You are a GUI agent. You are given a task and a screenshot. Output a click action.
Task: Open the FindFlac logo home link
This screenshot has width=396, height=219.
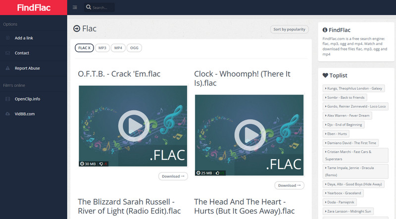34,7
